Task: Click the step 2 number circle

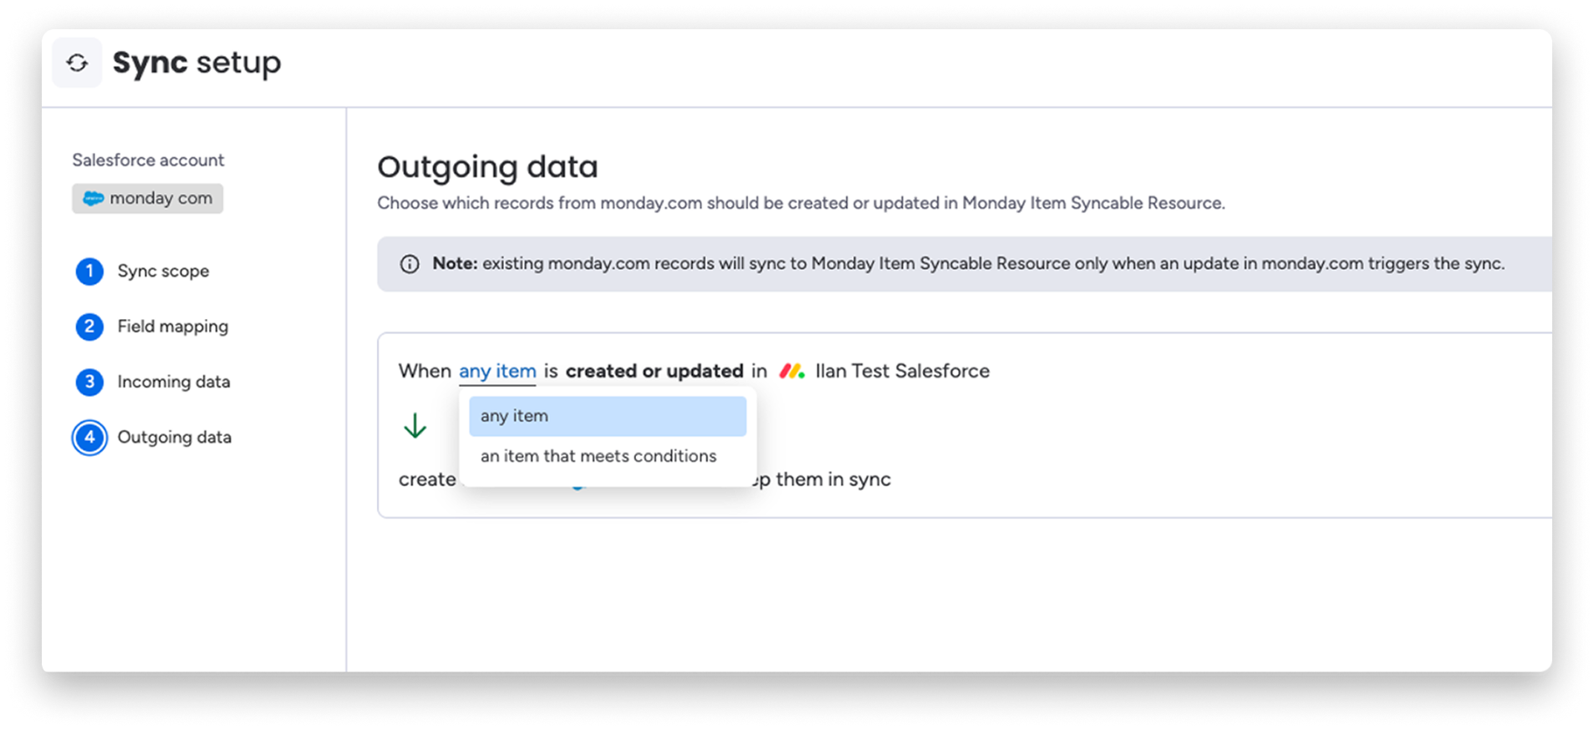Action: click(89, 327)
